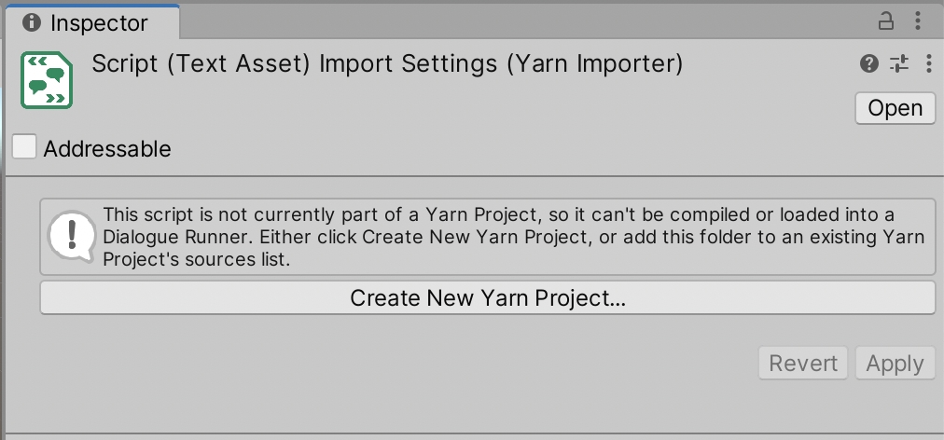Click Create New Yarn Project button
944x440 pixels.
(487, 298)
